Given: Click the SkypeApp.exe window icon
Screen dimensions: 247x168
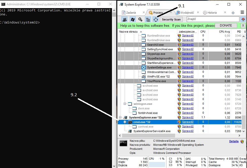Looking at the screenshot, I should click(x=143, y=54).
